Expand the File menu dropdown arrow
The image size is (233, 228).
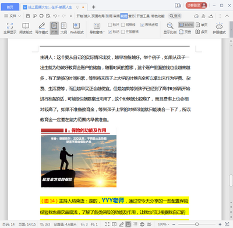[x=19, y=16]
